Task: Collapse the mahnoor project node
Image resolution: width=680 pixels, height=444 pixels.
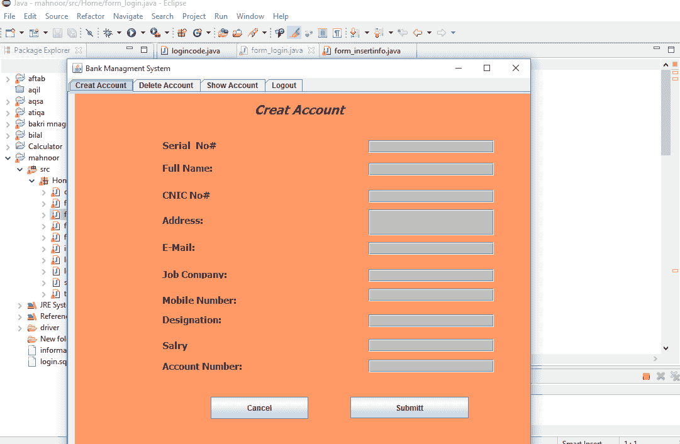Action: point(8,158)
